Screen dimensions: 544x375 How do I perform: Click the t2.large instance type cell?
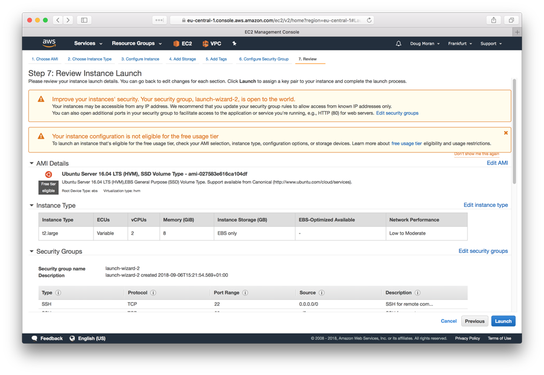tap(66, 233)
